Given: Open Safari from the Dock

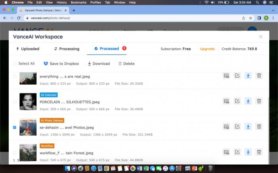Looking at the screenshot, I should 94,168.
